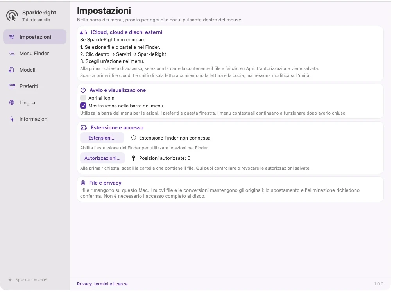
Task: Click the Scarica prima i file cloud note
Action: coord(195,75)
